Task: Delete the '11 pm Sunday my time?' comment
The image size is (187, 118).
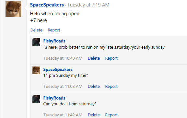Action: tap(94, 86)
